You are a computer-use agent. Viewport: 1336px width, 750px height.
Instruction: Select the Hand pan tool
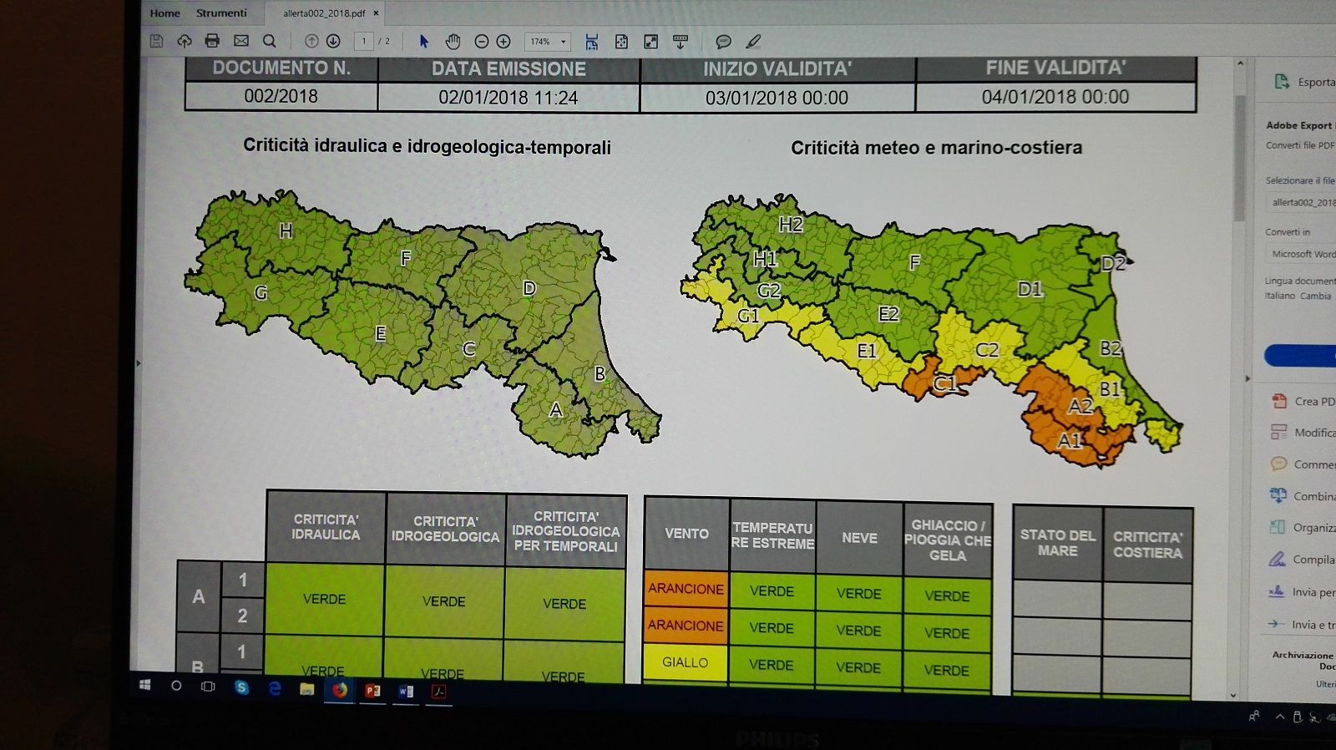(453, 42)
